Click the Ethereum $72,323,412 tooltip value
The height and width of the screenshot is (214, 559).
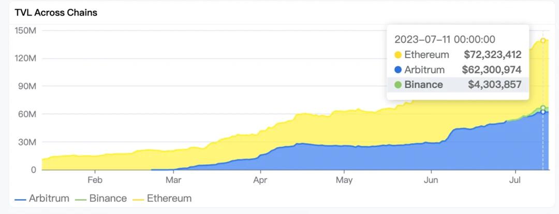[x=492, y=55]
